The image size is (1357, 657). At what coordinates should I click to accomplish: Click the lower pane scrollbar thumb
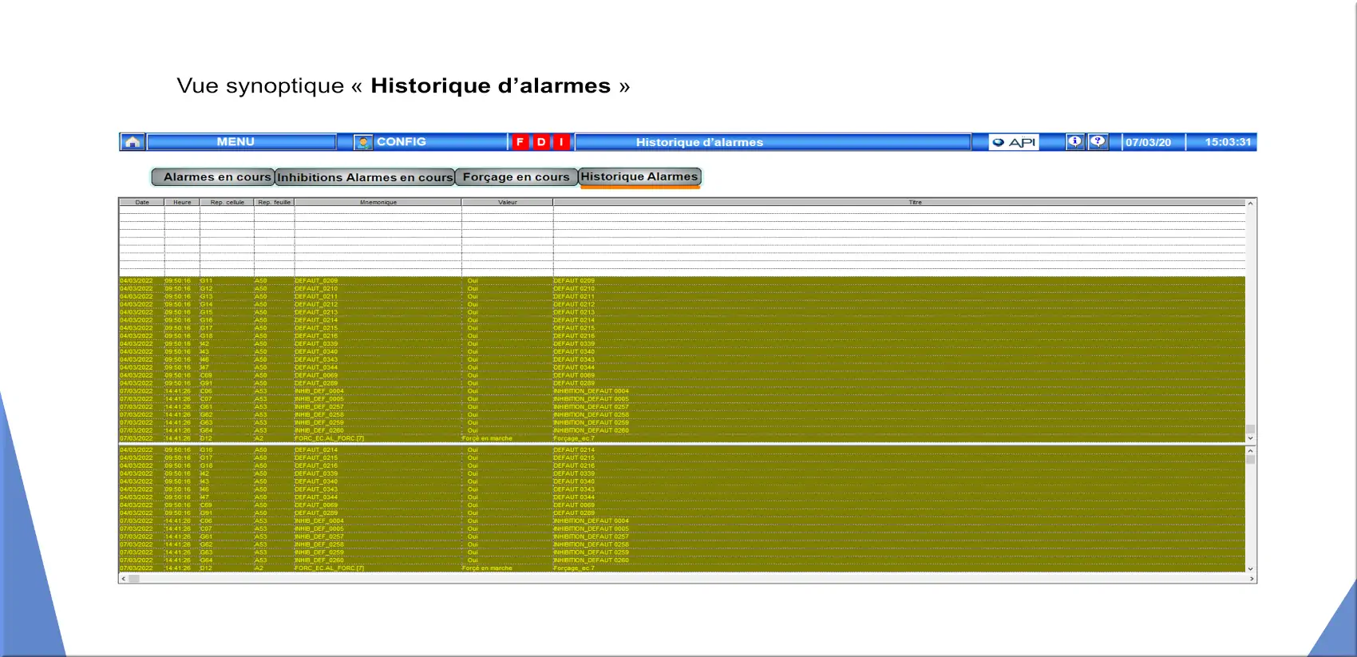(1250, 459)
